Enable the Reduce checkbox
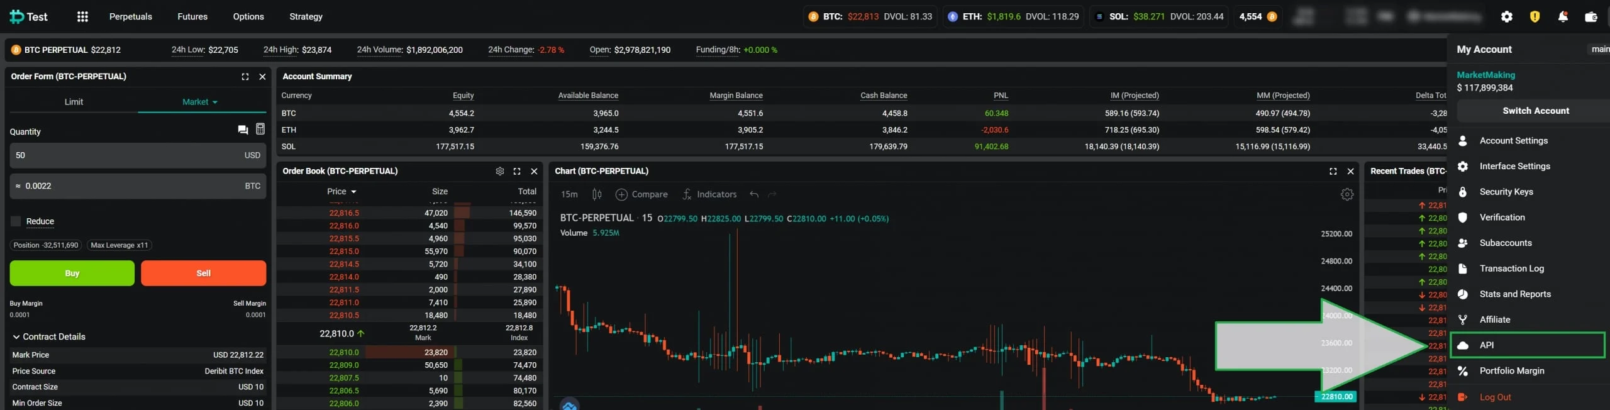 coord(16,221)
